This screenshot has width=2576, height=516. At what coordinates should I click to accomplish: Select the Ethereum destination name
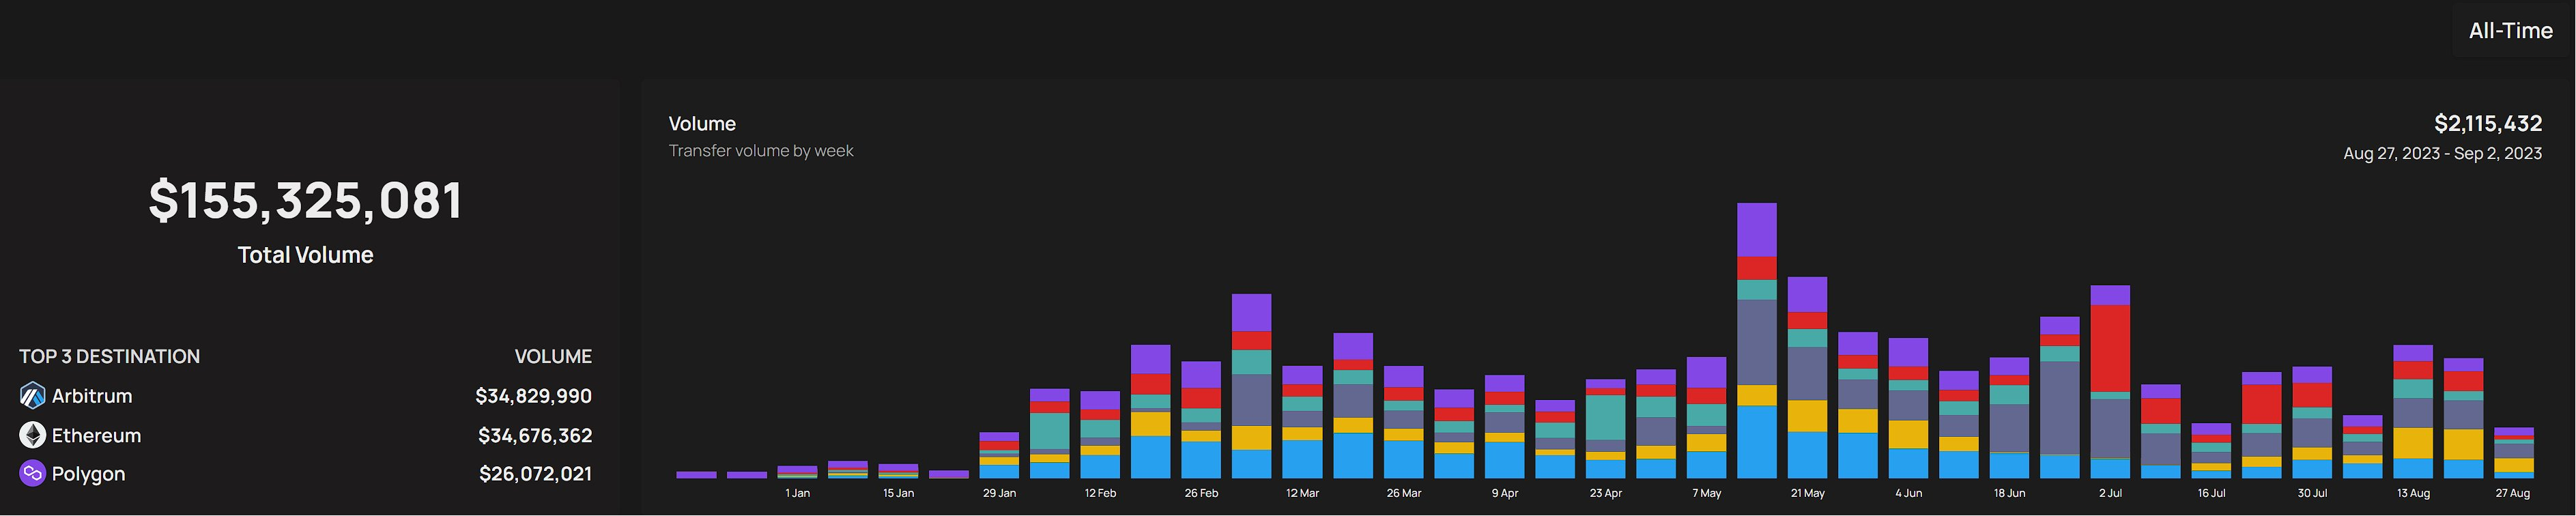point(96,435)
